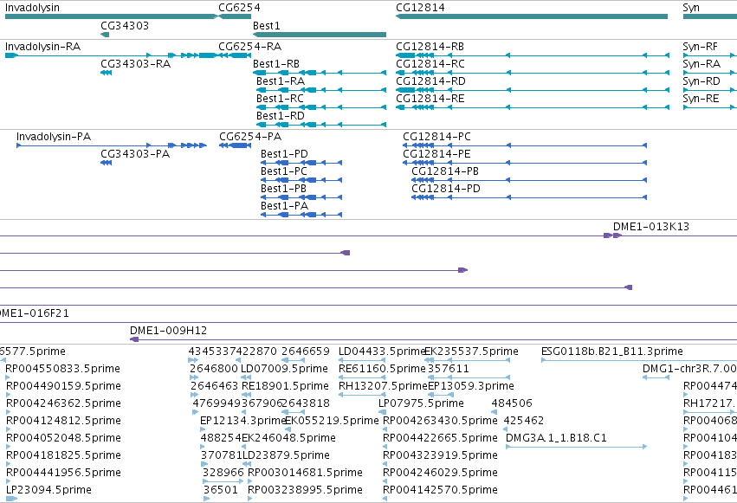Select protein Best1-PB
The width and height of the screenshot is (737, 503).
(x=301, y=197)
